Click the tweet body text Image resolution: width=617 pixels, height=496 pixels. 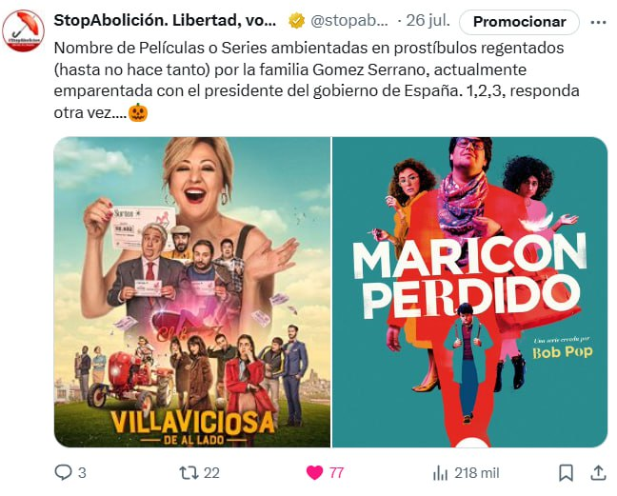point(316,80)
